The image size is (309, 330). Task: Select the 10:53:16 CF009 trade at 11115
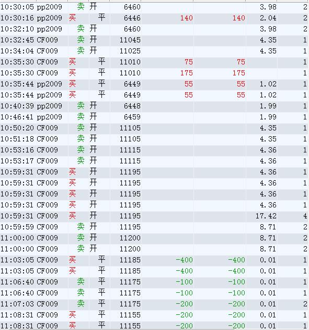(x=154, y=150)
